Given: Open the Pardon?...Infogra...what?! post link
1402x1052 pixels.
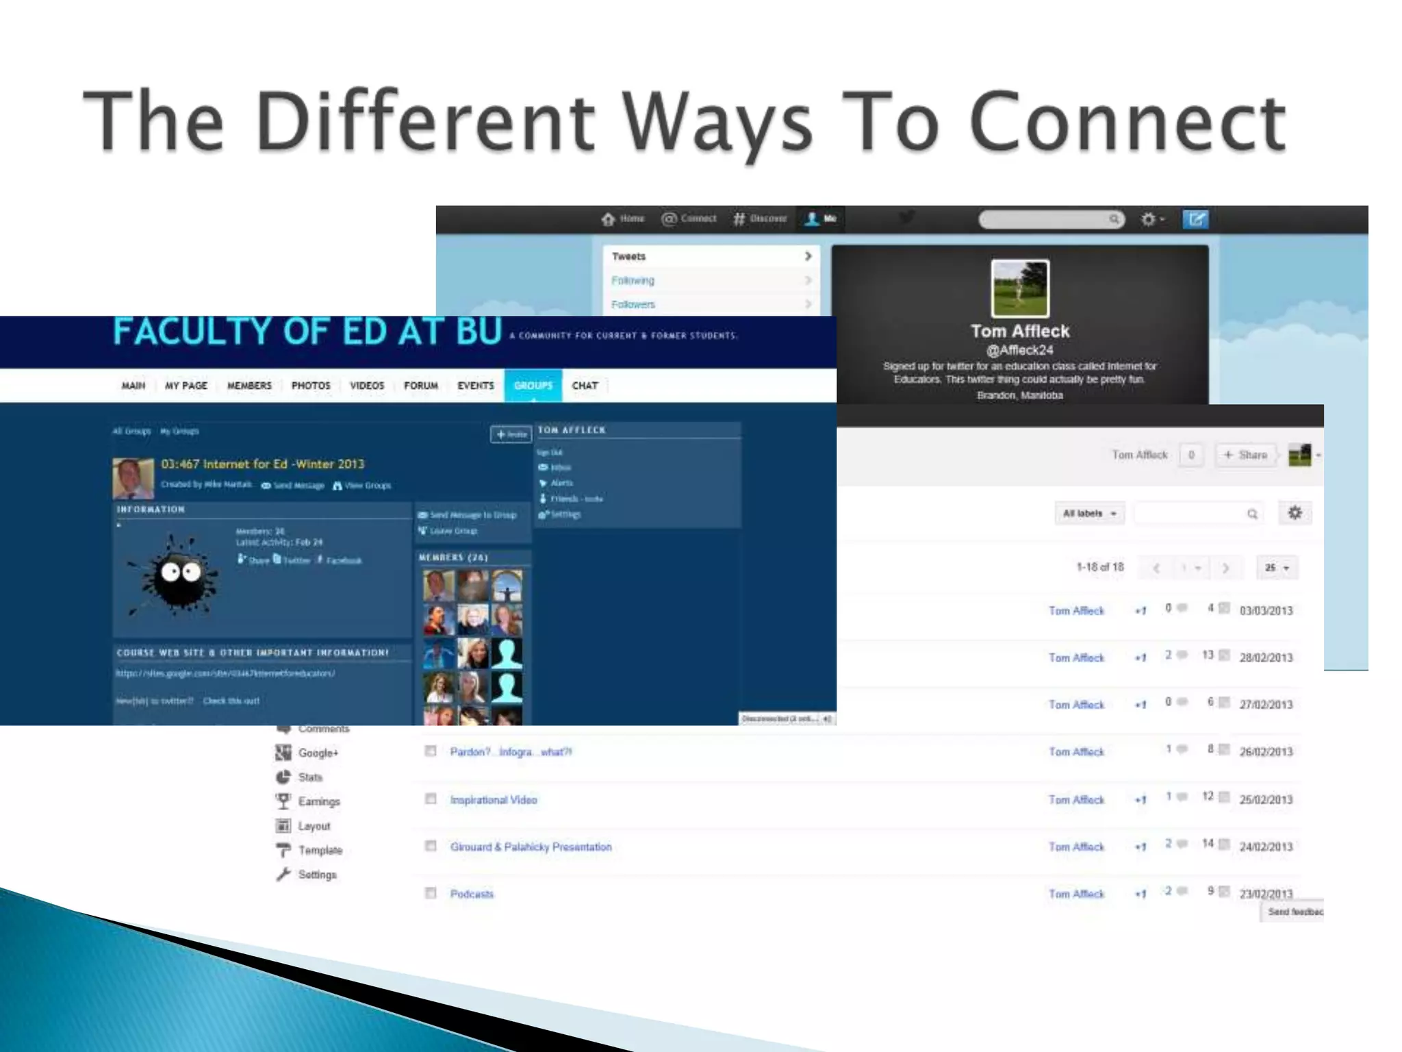Looking at the screenshot, I should (511, 752).
